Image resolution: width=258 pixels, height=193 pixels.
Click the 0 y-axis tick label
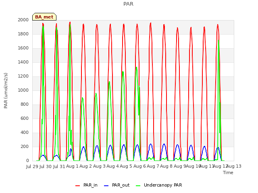pos(27,161)
